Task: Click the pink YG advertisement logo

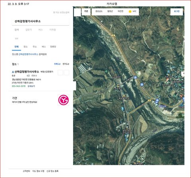Action: [x=63, y=100]
